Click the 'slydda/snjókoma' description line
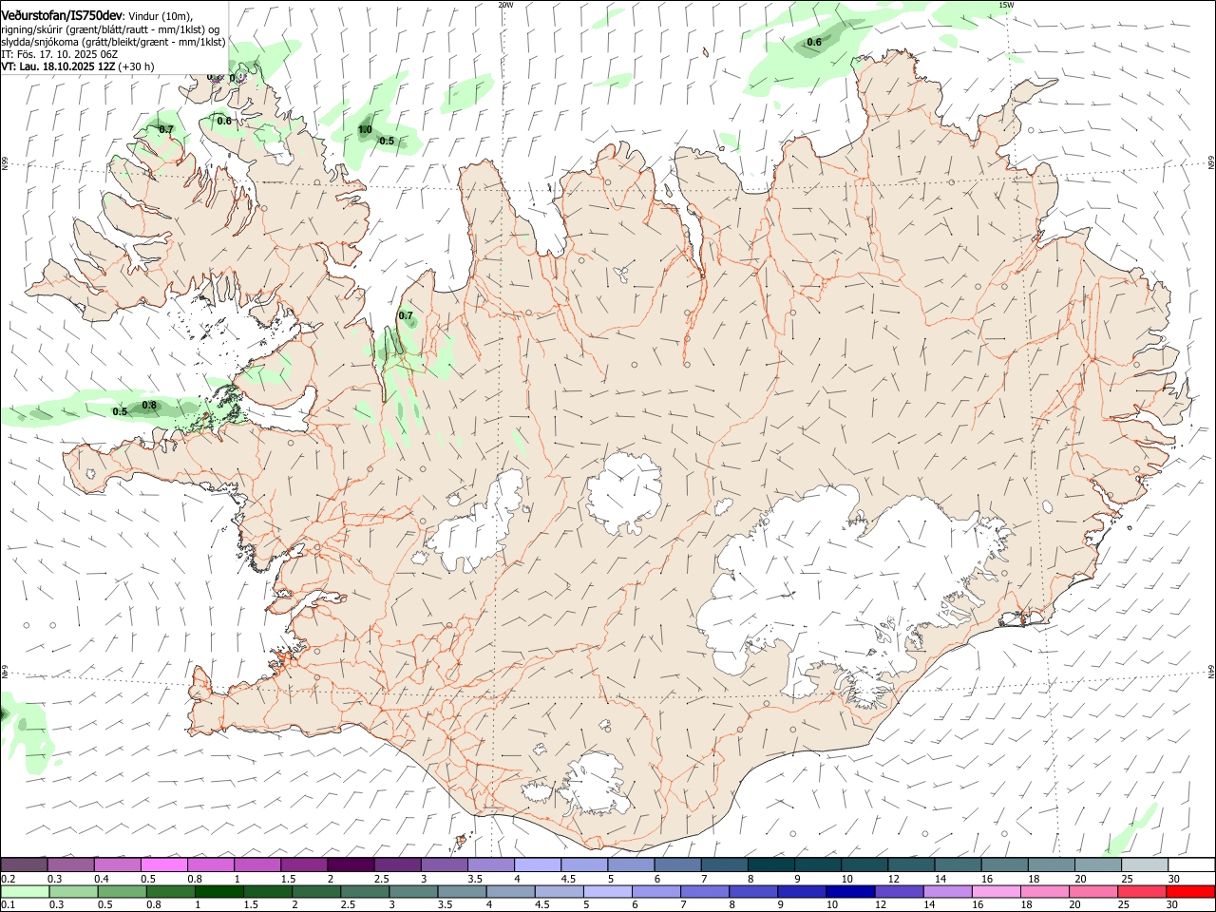The height and width of the screenshot is (912, 1216). 113,42
